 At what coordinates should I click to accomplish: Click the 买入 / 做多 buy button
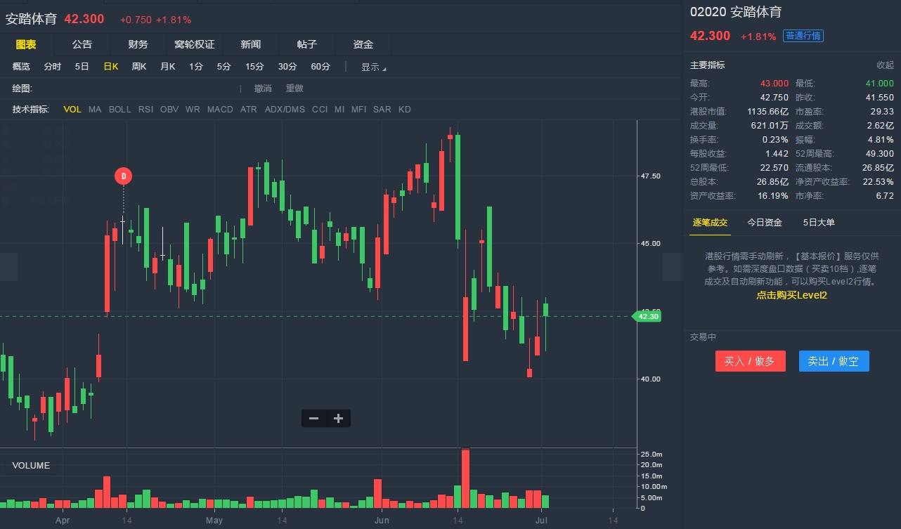tap(750, 361)
